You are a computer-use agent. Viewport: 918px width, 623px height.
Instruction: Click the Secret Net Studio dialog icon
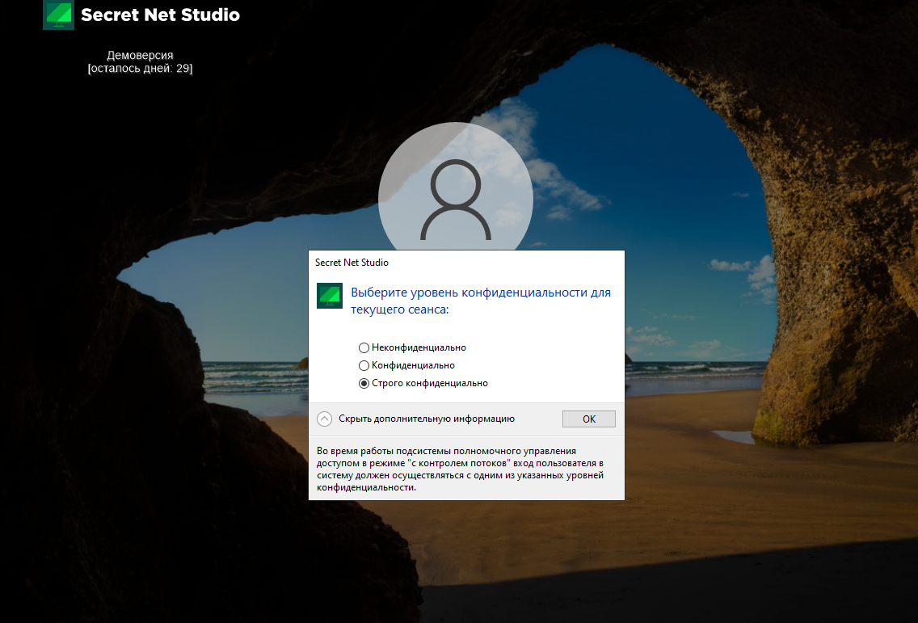(330, 296)
